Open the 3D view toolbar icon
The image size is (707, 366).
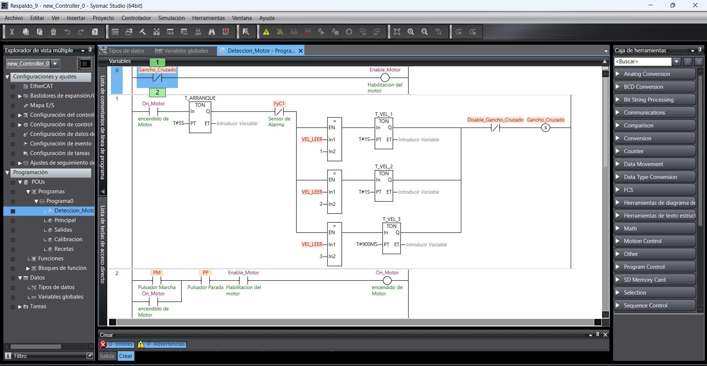coord(115,32)
